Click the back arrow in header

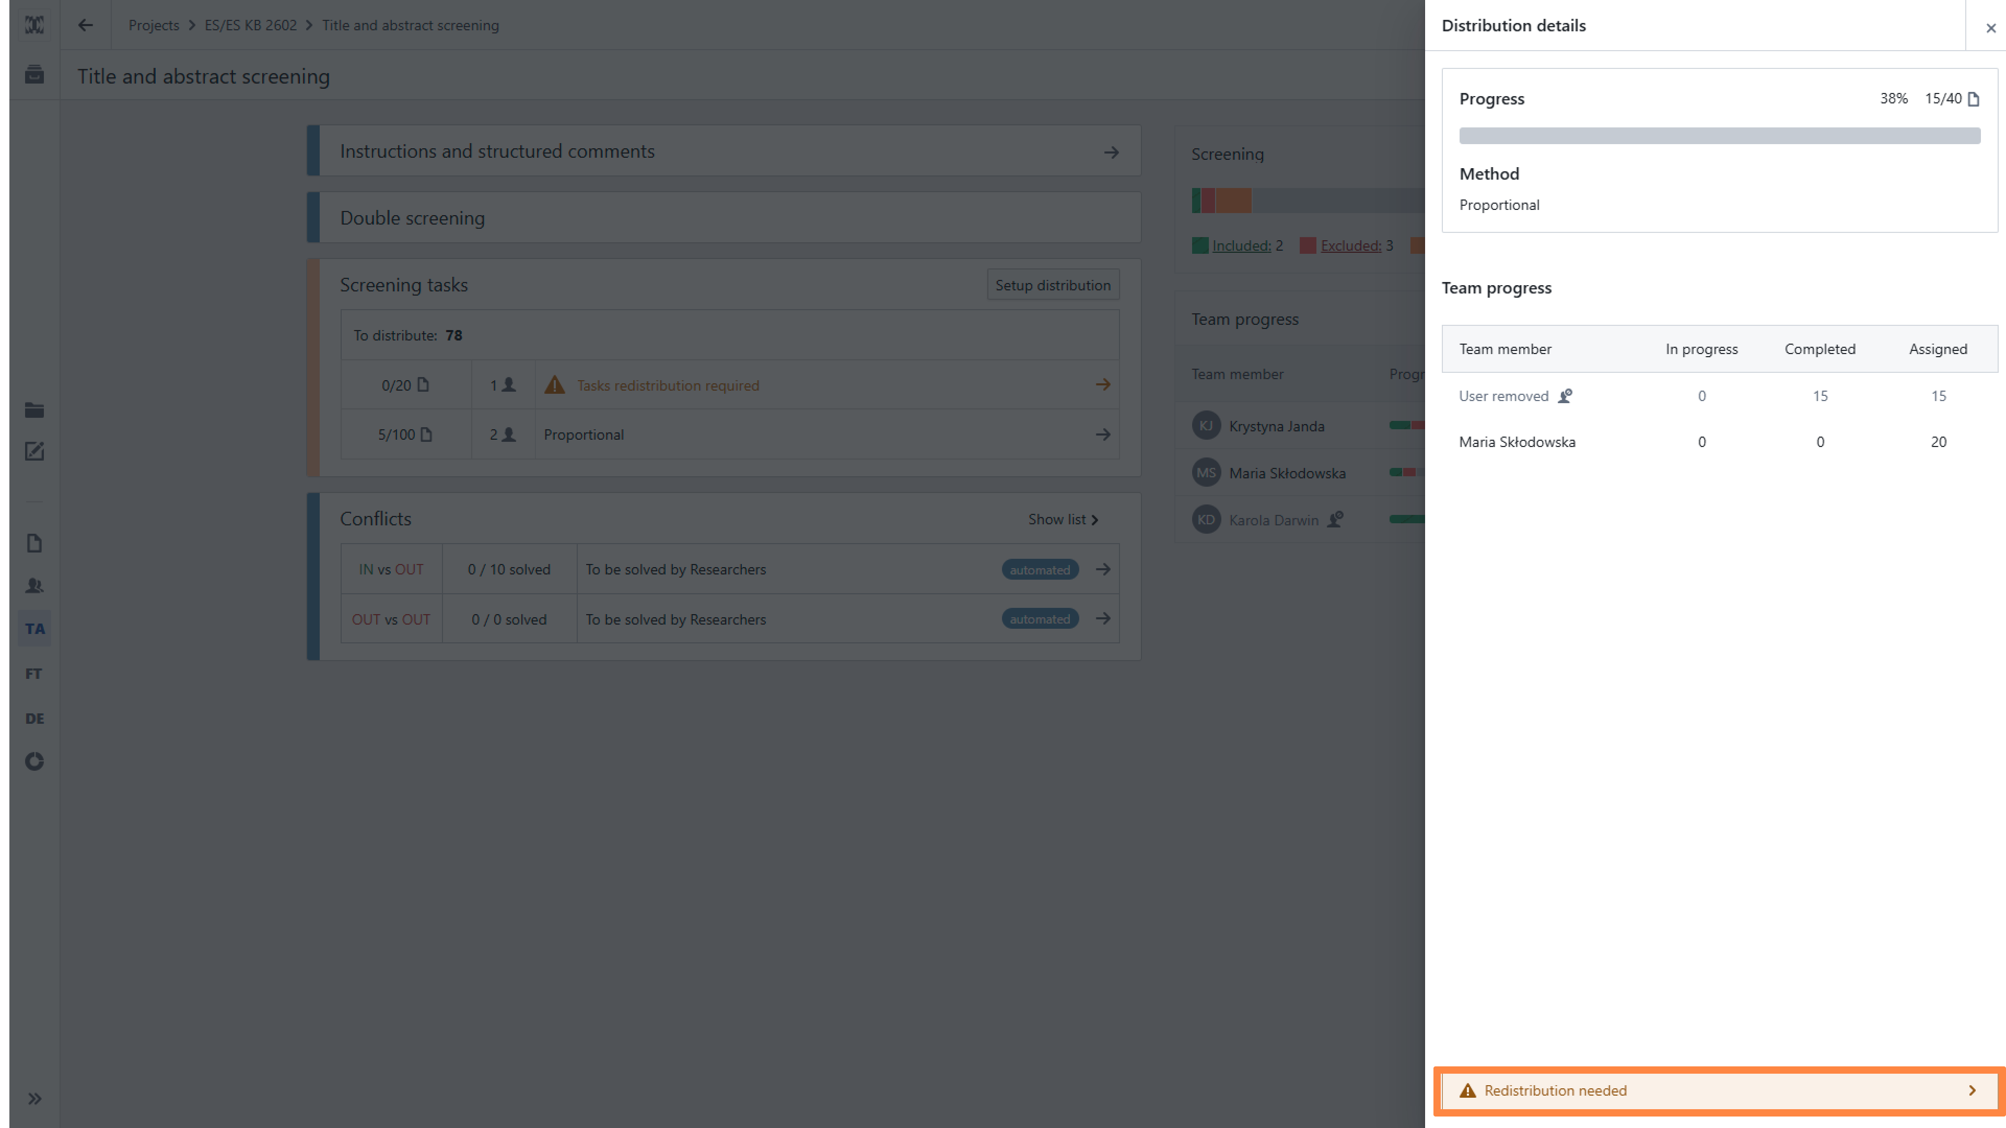86,25
